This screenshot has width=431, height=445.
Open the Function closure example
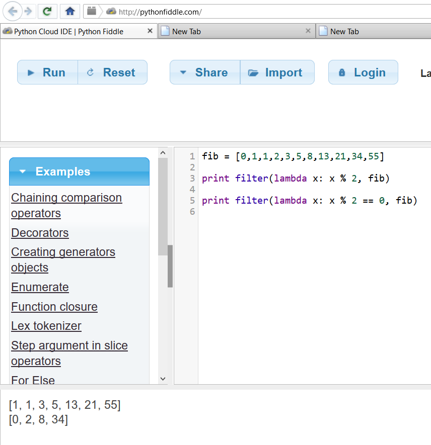54,307
